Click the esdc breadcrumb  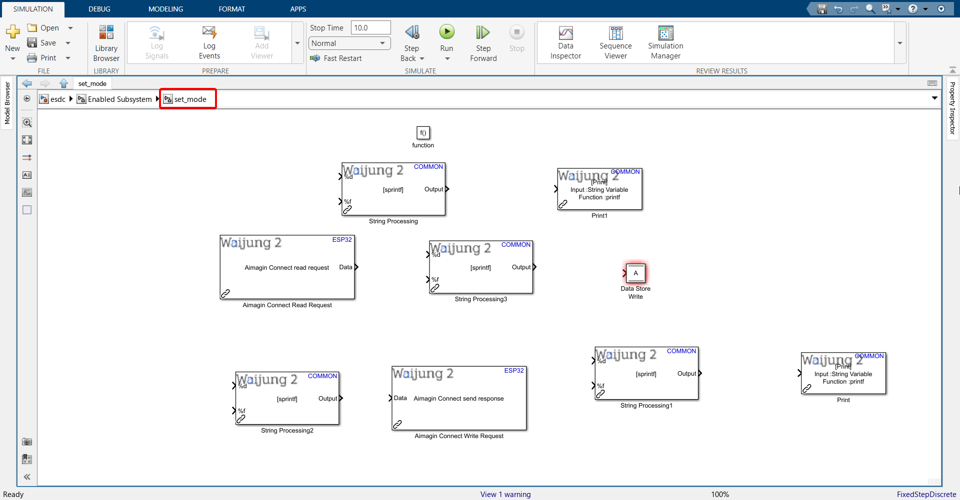53,99
